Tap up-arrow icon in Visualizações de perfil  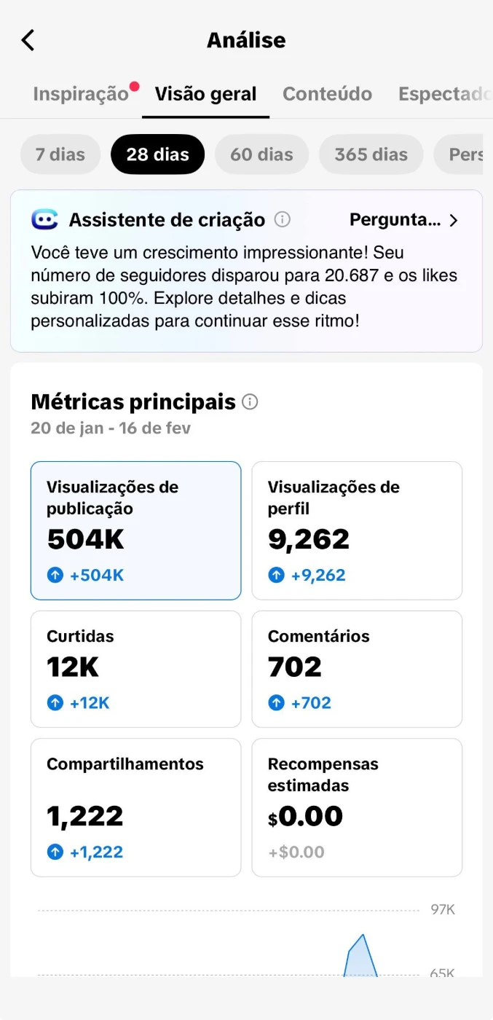tap(277, 576)
